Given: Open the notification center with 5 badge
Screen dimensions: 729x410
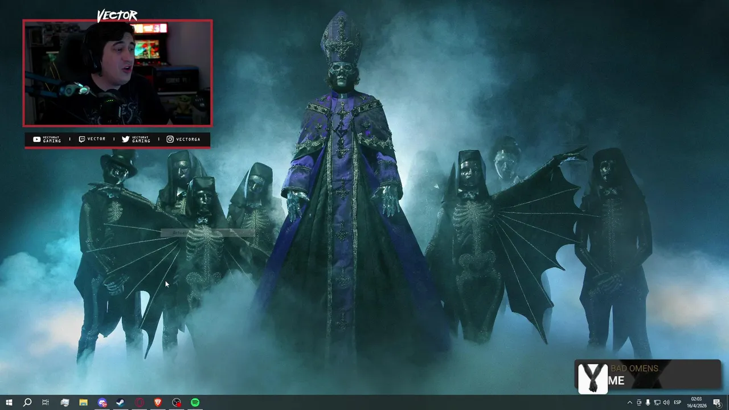Looking at the screenshot, I should click(717, 403).
